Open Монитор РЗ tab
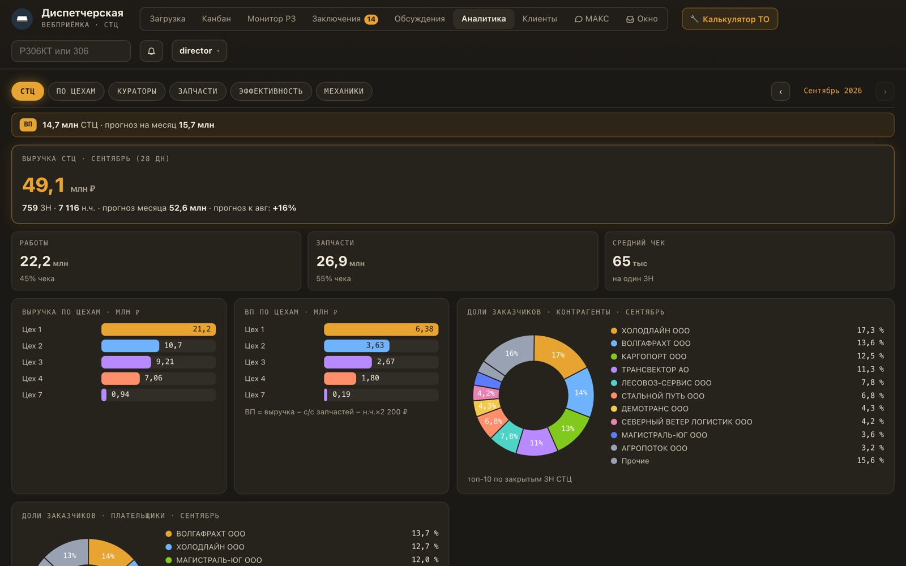 tap(271, 19)
